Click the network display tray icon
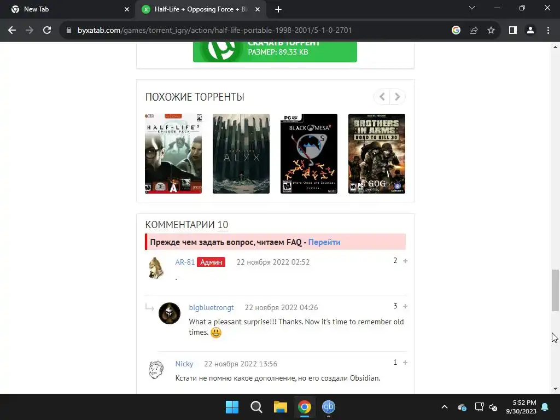The width and height of the screenshot is (560, 420). click(479, 407)
